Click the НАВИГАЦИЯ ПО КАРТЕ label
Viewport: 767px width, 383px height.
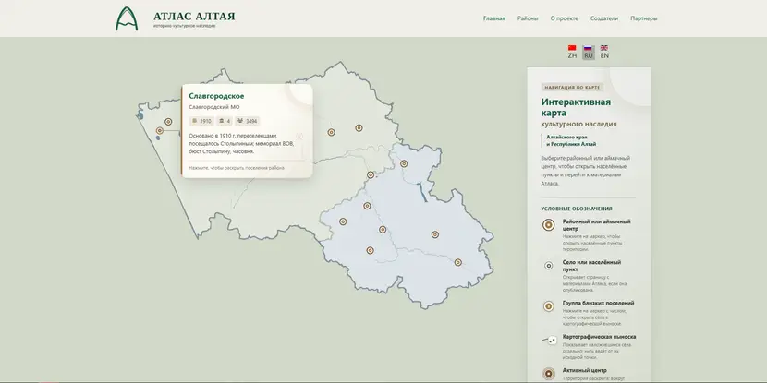pyautogui.click(x=572, y=88)
